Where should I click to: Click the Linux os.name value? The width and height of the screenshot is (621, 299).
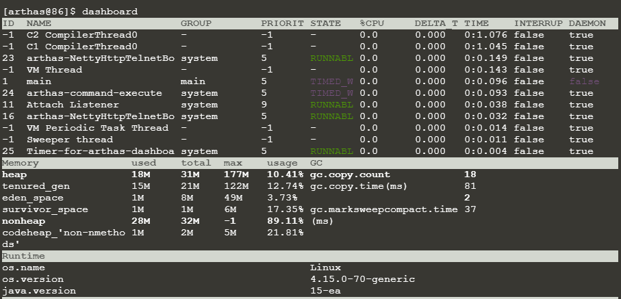pyautogui.click(x=325, y=268)
